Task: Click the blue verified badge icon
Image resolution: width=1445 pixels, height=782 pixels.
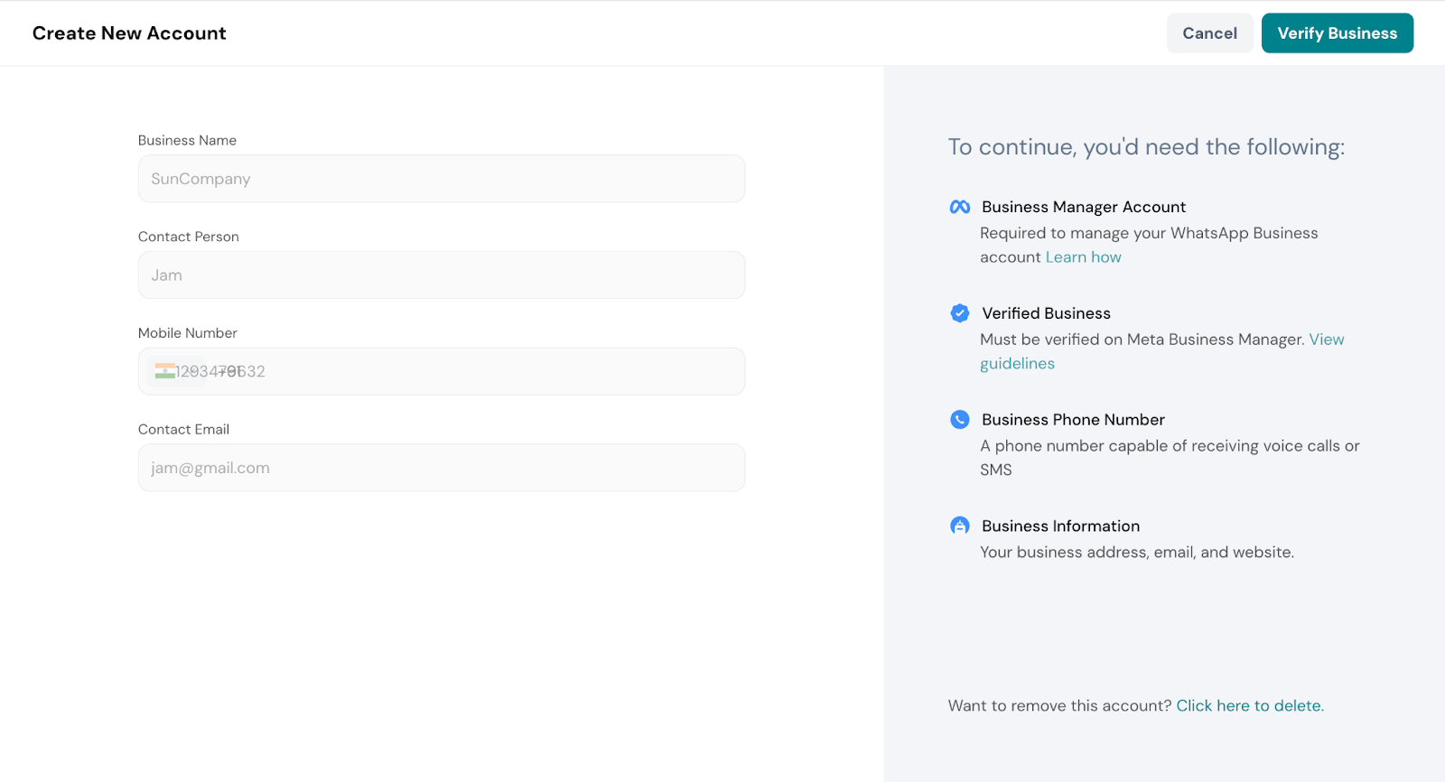Action: pyautogui.click(x=959, y=313)
